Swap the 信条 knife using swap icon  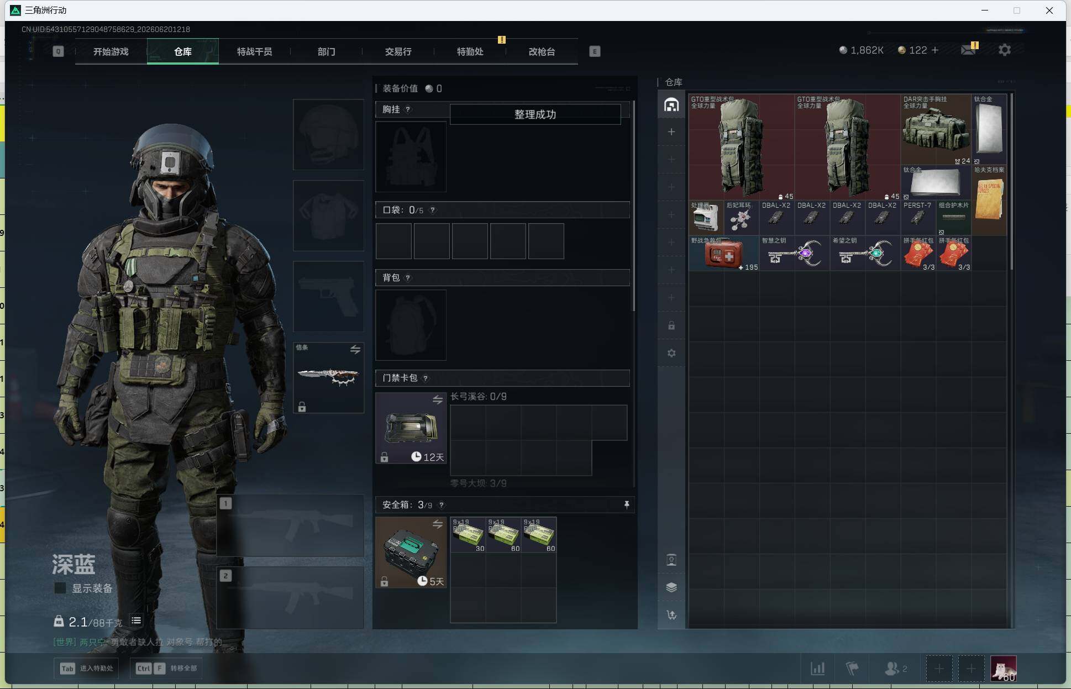[x=355, y=349]
